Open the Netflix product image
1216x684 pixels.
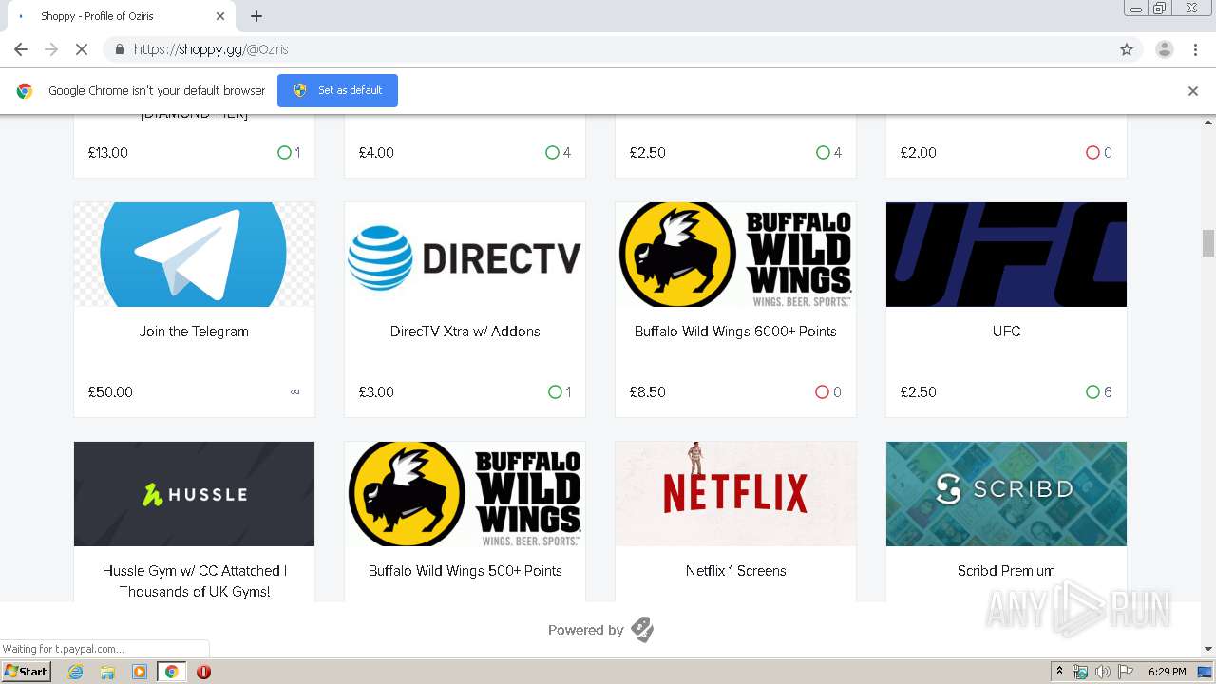point(735,494)
